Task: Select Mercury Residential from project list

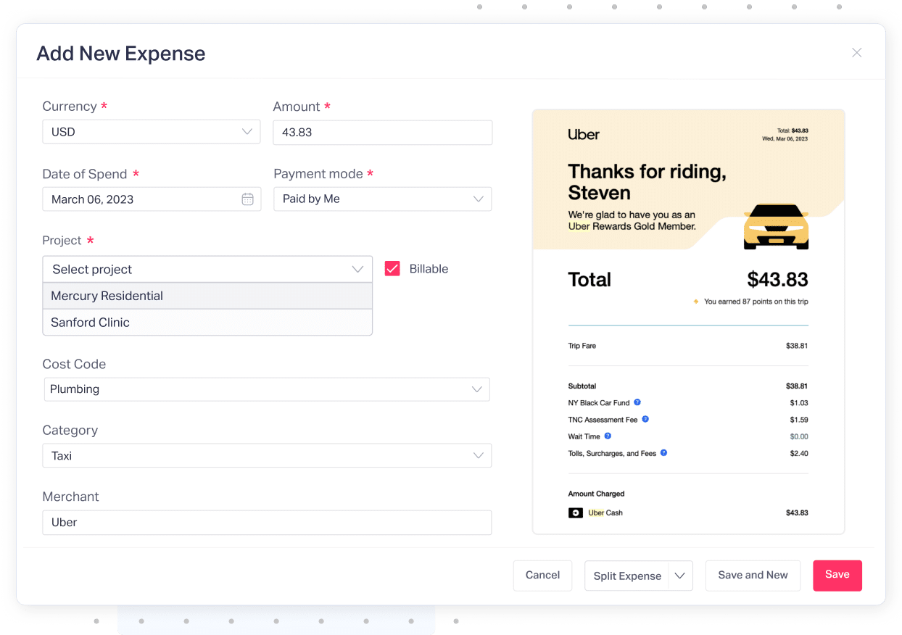Action: pos(107,296)
